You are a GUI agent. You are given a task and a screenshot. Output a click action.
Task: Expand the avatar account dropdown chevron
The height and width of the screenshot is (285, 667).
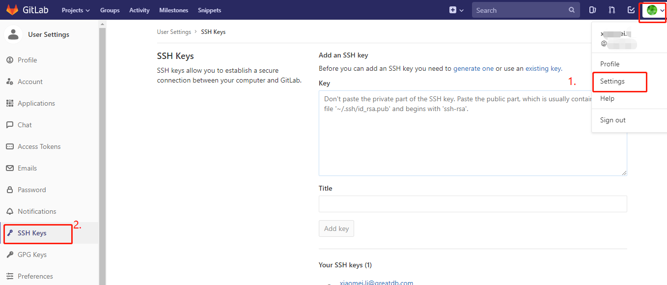pos(662,10)
